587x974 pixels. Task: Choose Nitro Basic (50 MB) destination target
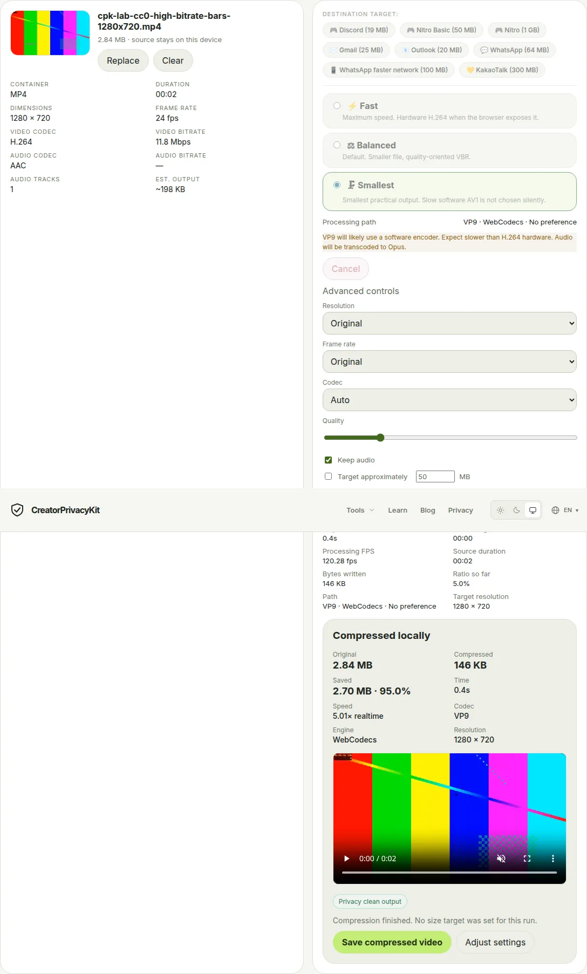click(441, 30)
